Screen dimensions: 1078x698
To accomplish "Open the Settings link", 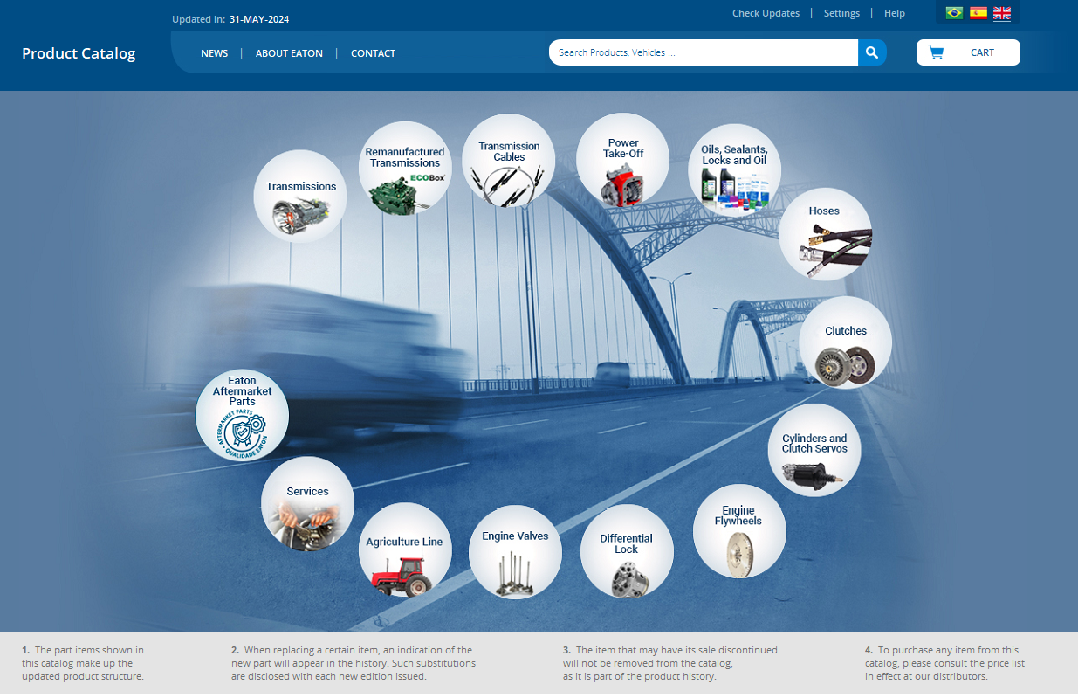I will (x=841, y=13).
